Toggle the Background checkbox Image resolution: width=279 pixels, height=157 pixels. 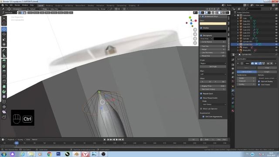201,35
